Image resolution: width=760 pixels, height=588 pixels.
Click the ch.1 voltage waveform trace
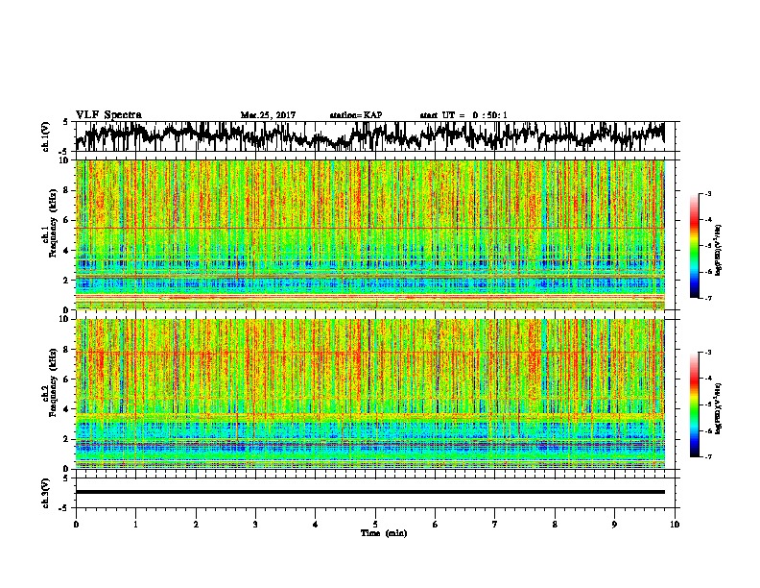370,136
